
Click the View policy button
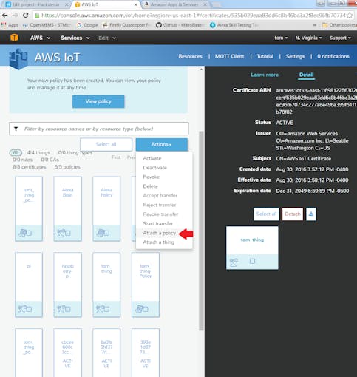98,101
